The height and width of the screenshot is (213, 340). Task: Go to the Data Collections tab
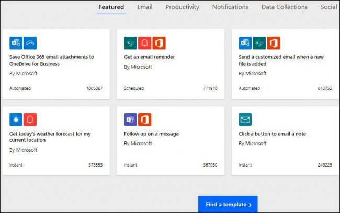[x=284, y=7]
